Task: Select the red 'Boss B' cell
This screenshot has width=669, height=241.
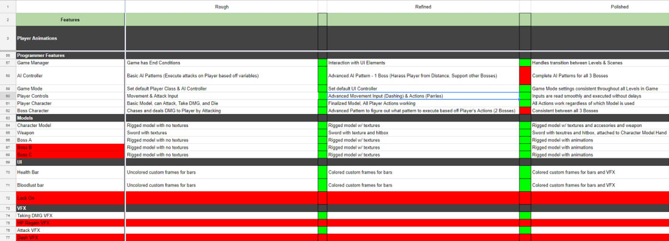Action: click(x=71, y=148)
